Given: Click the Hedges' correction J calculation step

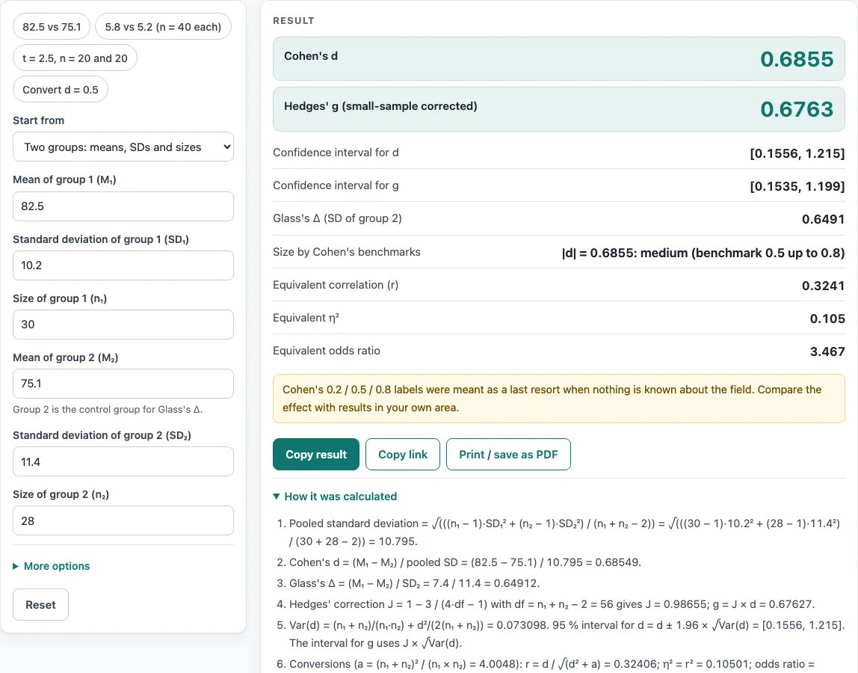Looking at the screenshot, I should 552,604.
